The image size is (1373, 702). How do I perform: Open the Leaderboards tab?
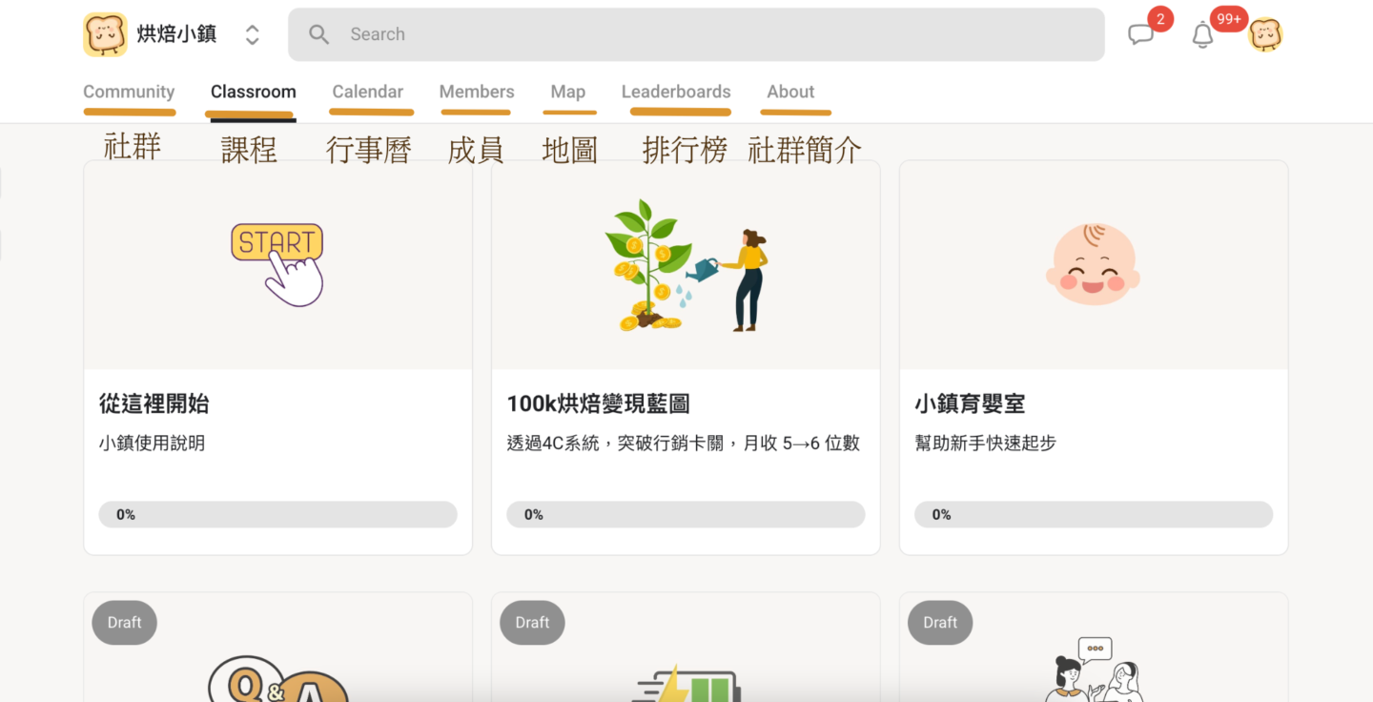pos(676,92)
